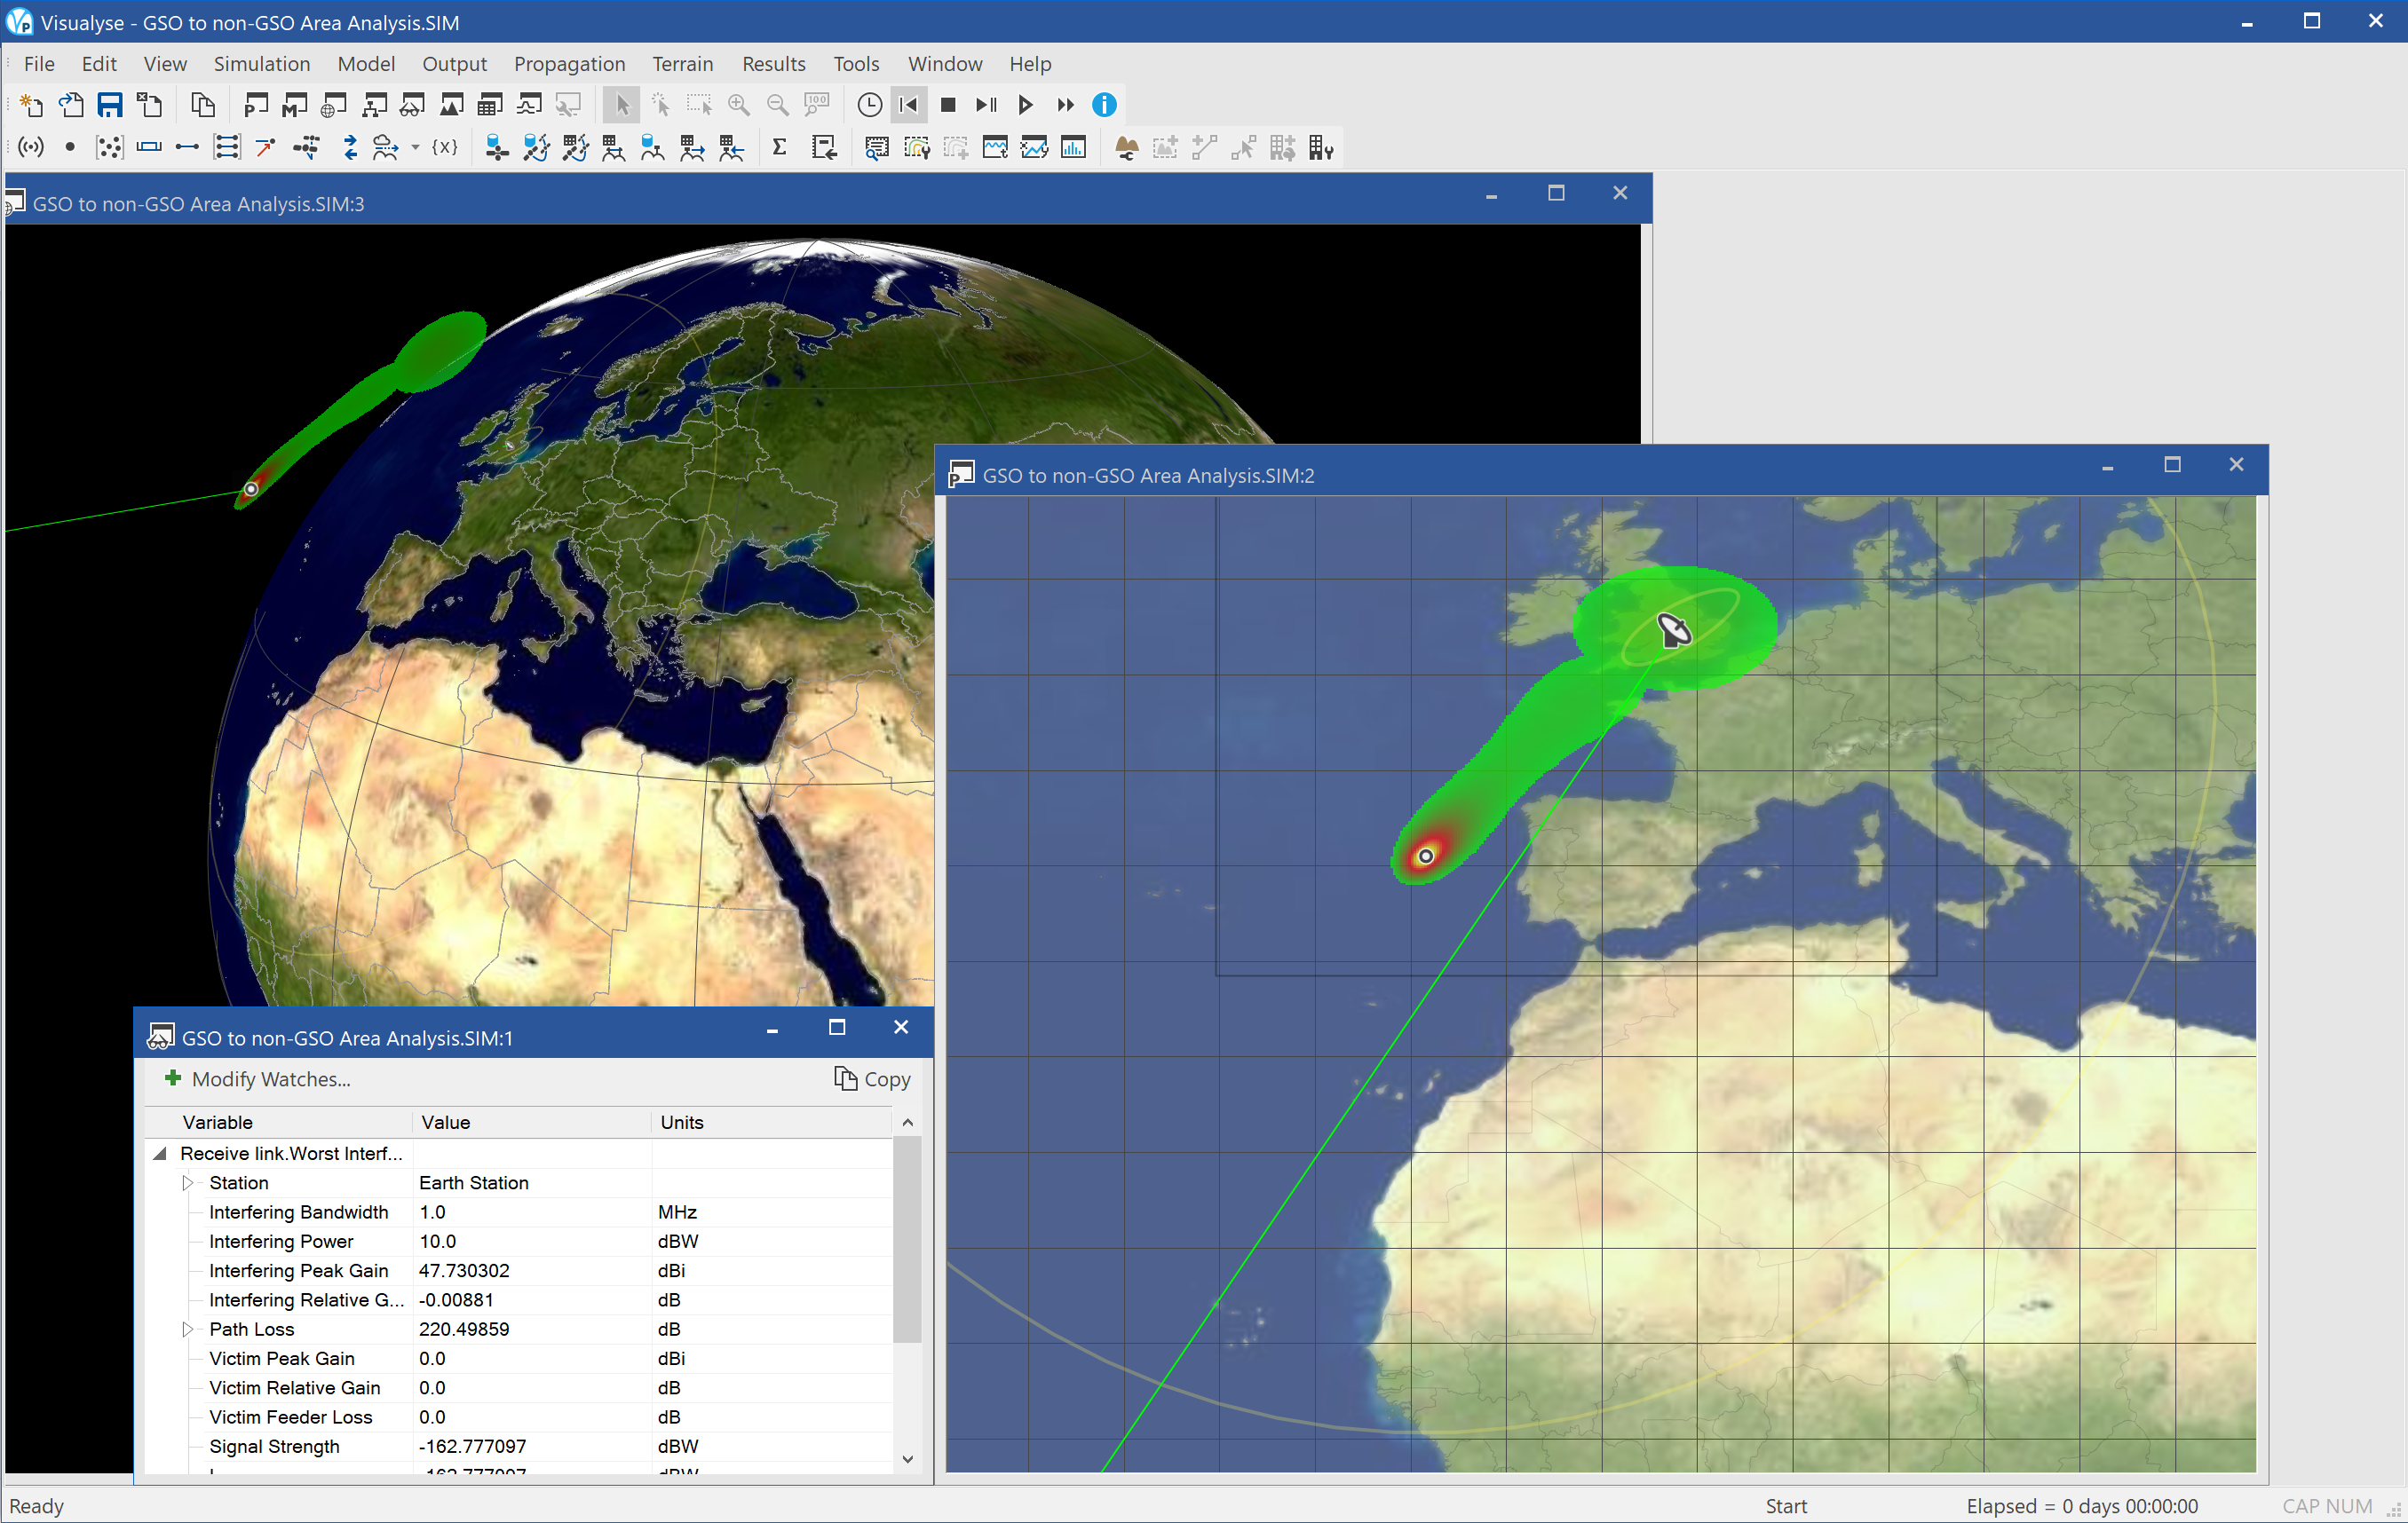Click the blue information icon
The width and height of the screenshot is (2408, 1523).
(1104, 105)
